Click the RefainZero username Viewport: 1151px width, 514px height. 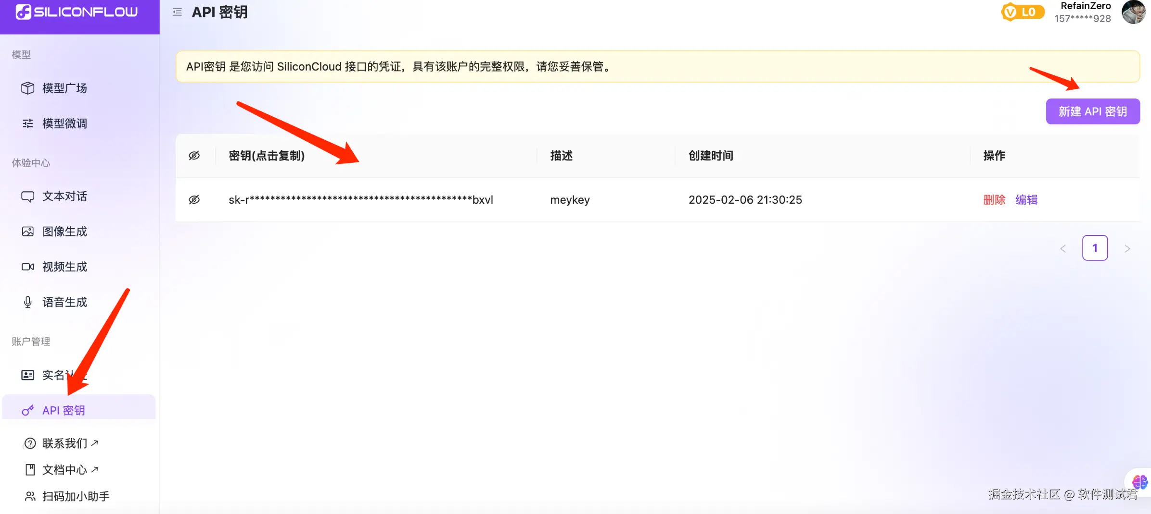pyautogui.click(x=1086, y=6)
